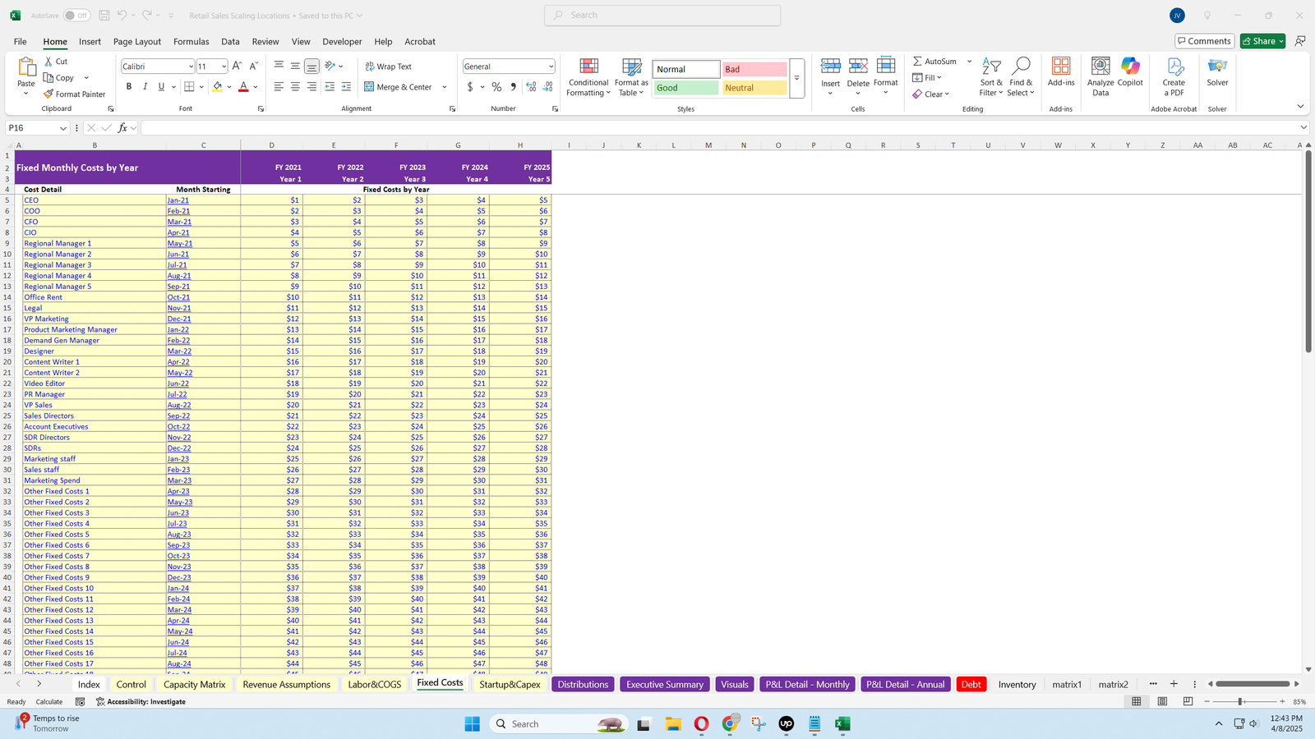Open the Formulas ribbon tab
This screenshot has width=1315, height=739.
click(x=191, y=42)
